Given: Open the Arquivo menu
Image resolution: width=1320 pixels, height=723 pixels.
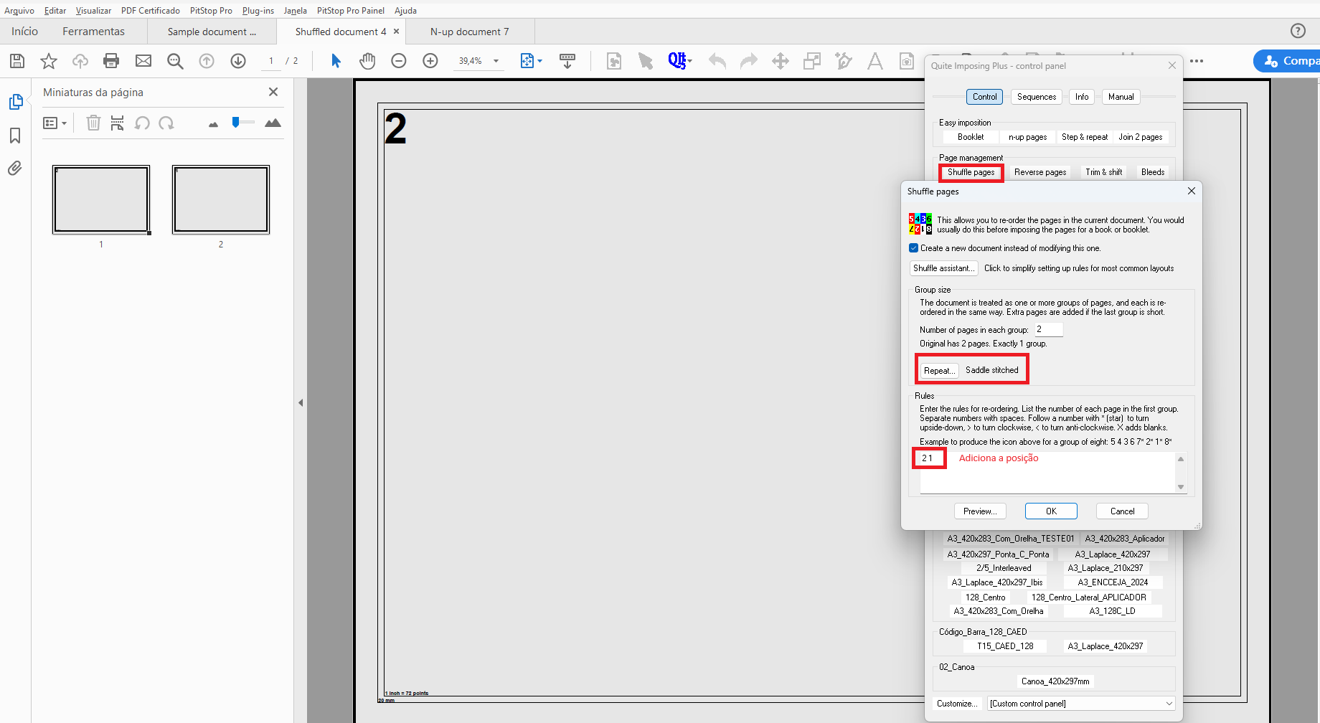Looking at the screenshot, I should (19, 11).
